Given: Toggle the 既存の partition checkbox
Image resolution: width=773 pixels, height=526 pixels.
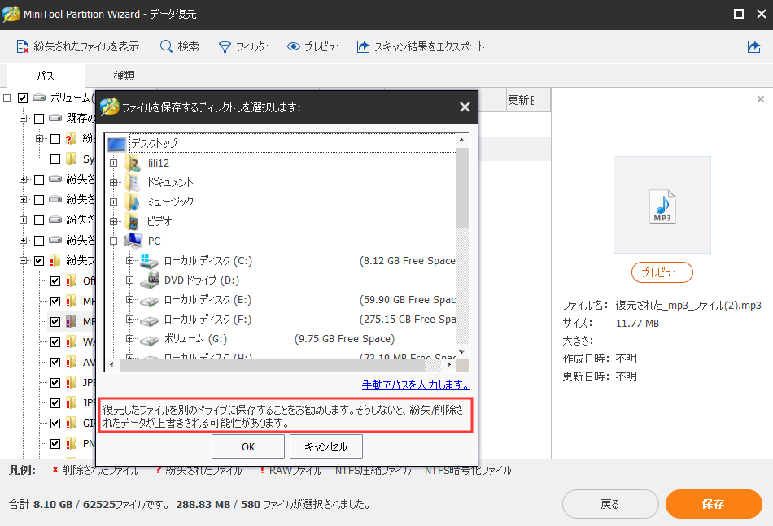Looking at the screenshot, I should (x=39, y=118).
